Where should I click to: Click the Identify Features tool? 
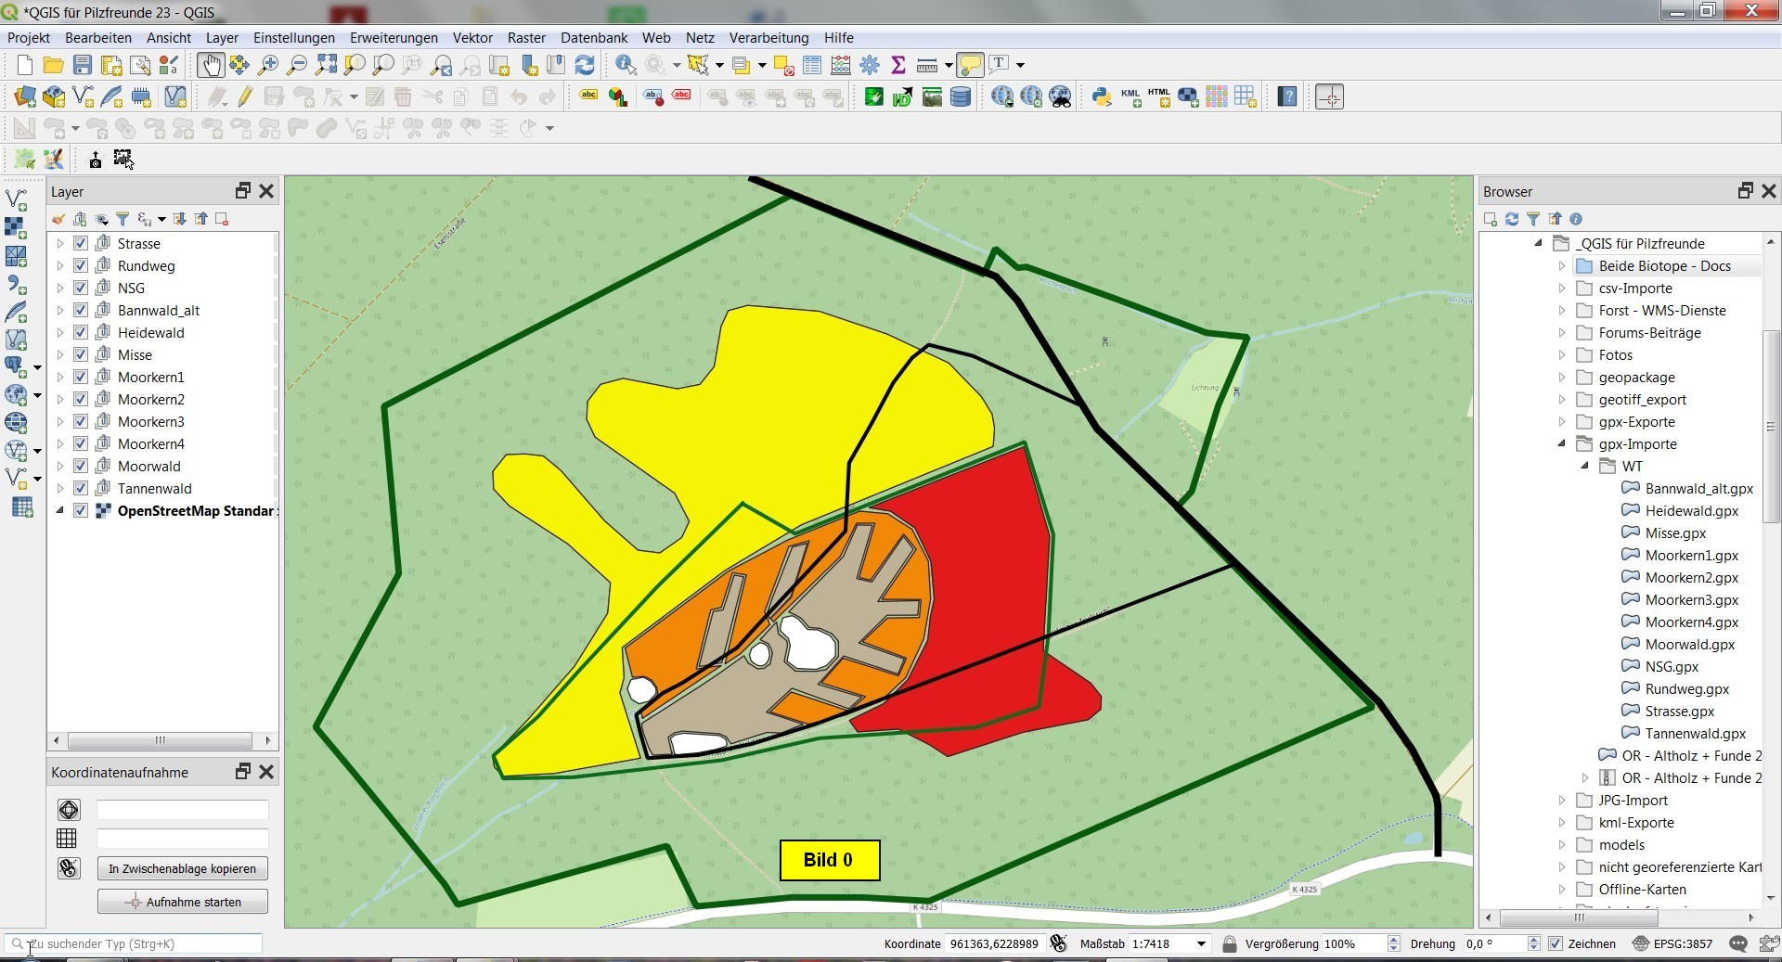click(x=626, y=65)
